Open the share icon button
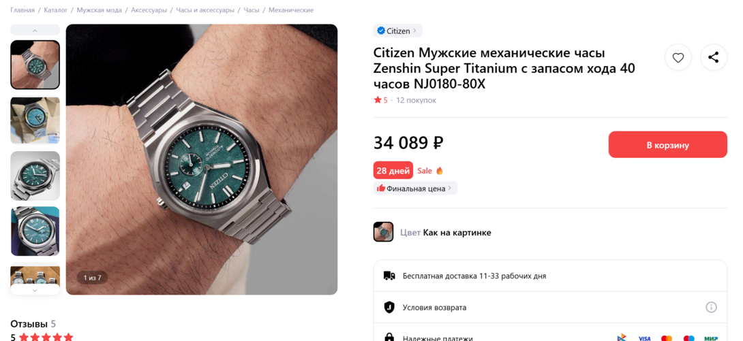743x341 pixels. (714, 58)
